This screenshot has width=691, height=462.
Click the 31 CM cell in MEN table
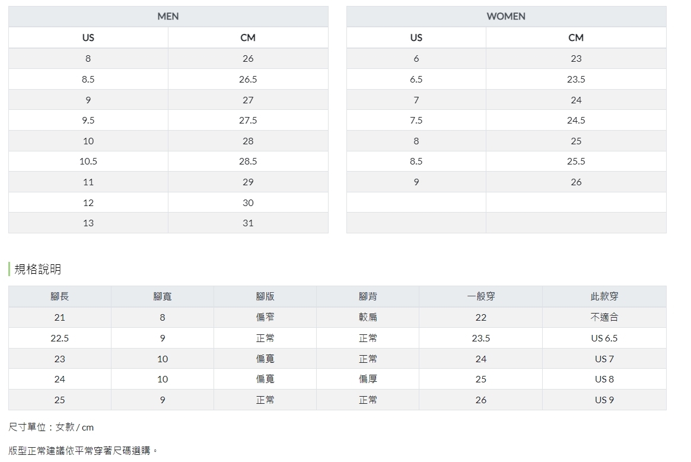pos(248,223)
